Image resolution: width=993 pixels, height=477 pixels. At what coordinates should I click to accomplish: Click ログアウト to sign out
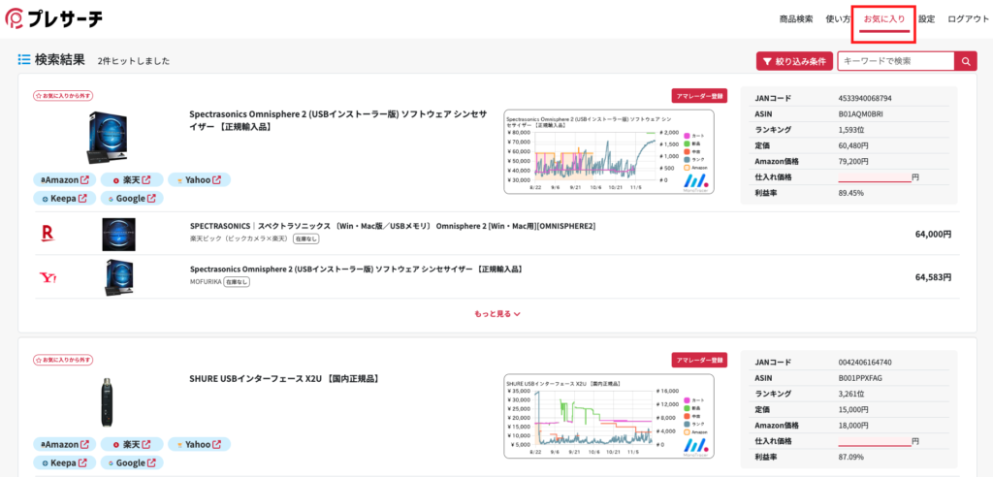(x=969, y=19)
